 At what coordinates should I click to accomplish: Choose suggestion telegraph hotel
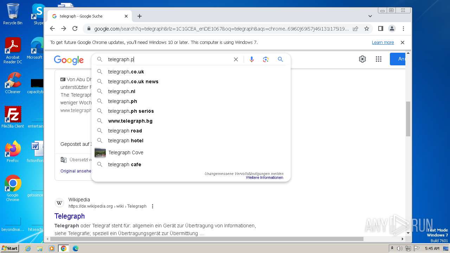[x=191, y=141]
